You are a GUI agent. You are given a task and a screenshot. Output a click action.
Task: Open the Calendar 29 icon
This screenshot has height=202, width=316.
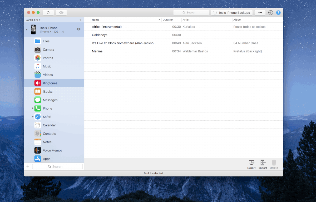coord(38,125)
